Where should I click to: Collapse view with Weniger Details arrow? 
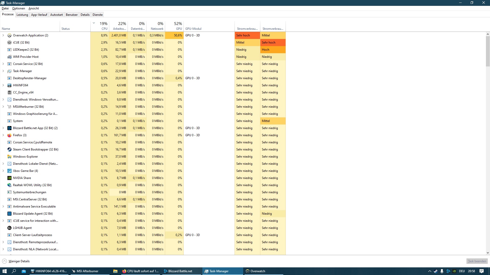coord(5,261)
